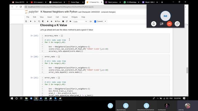Open the File menu in Jupyter
The image size is (198, 111).
click(x=28, y=17)
